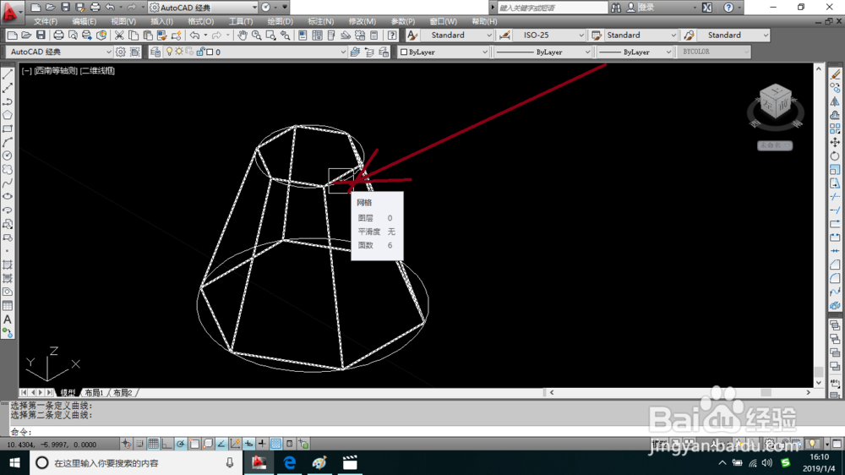Toggle Object Snap in status bar
Screen dimensions: 845x475
pyautogui.click(x=194, y=445)
